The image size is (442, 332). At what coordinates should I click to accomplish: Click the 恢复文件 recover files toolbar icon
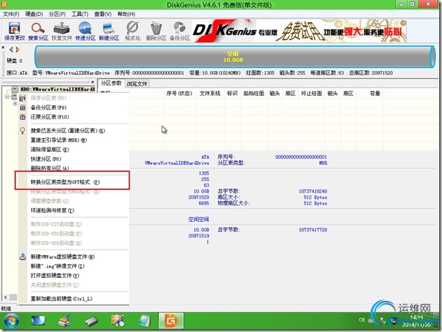click(62, 31)
